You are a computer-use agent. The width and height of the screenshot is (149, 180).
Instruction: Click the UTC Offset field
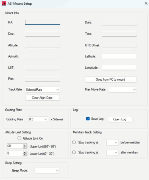119,45
